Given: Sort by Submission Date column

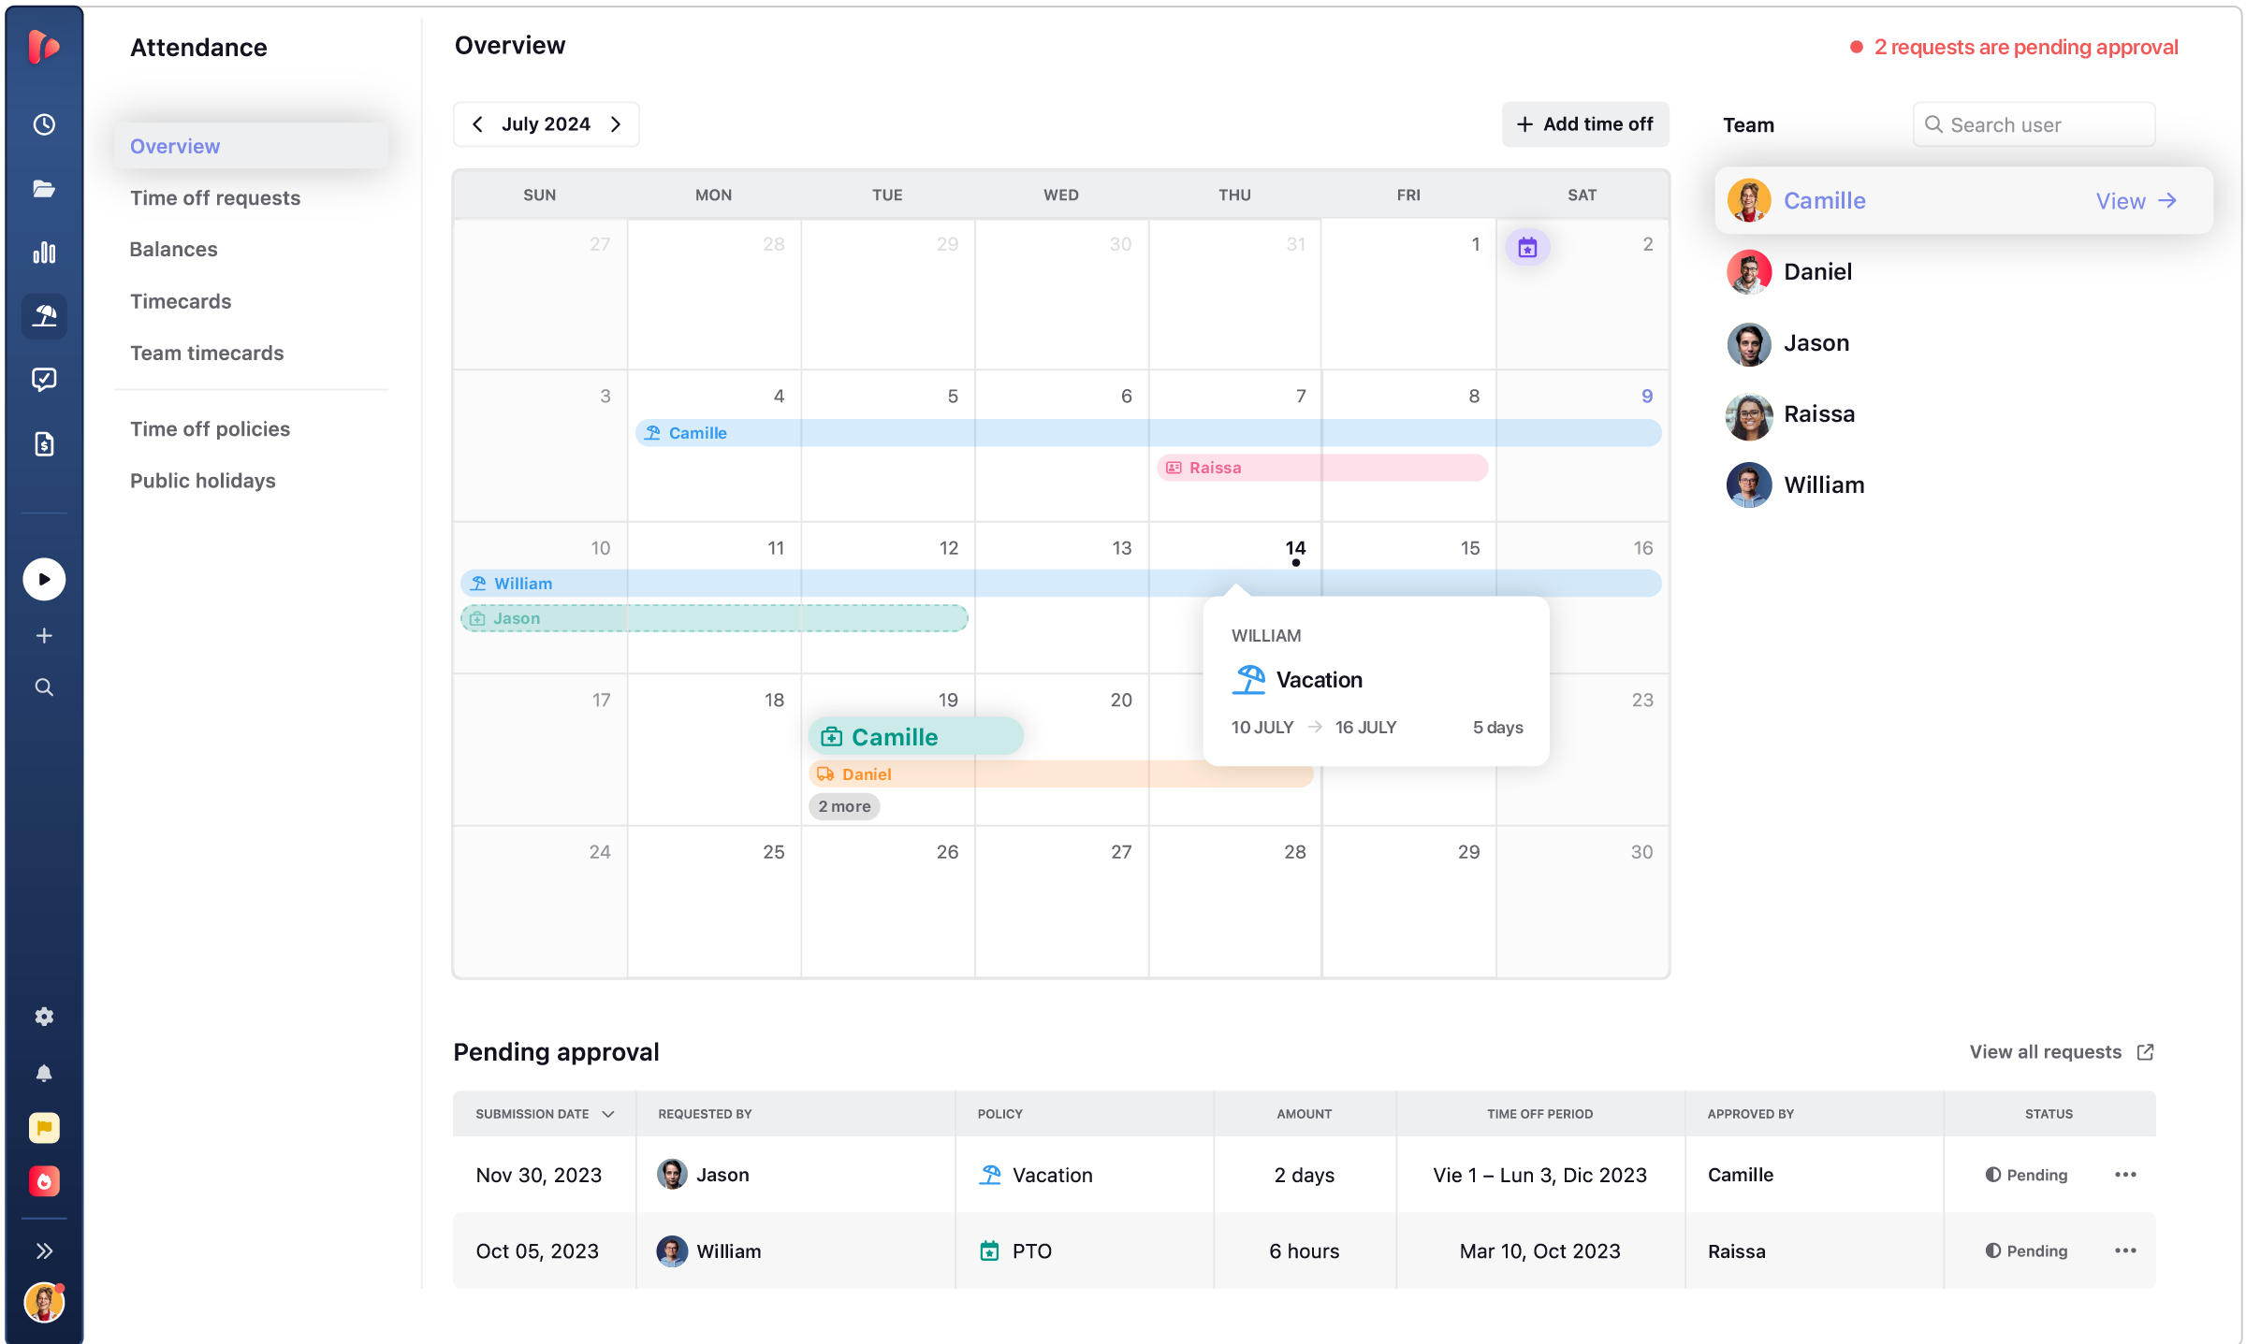Looking at the screenshot, I should [545, 1114].
